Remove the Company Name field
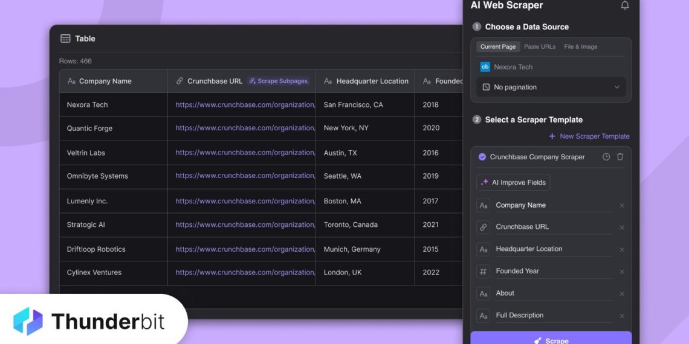Image resolution: width=689 pixels, height=344 pixels. tap(622, 205)
